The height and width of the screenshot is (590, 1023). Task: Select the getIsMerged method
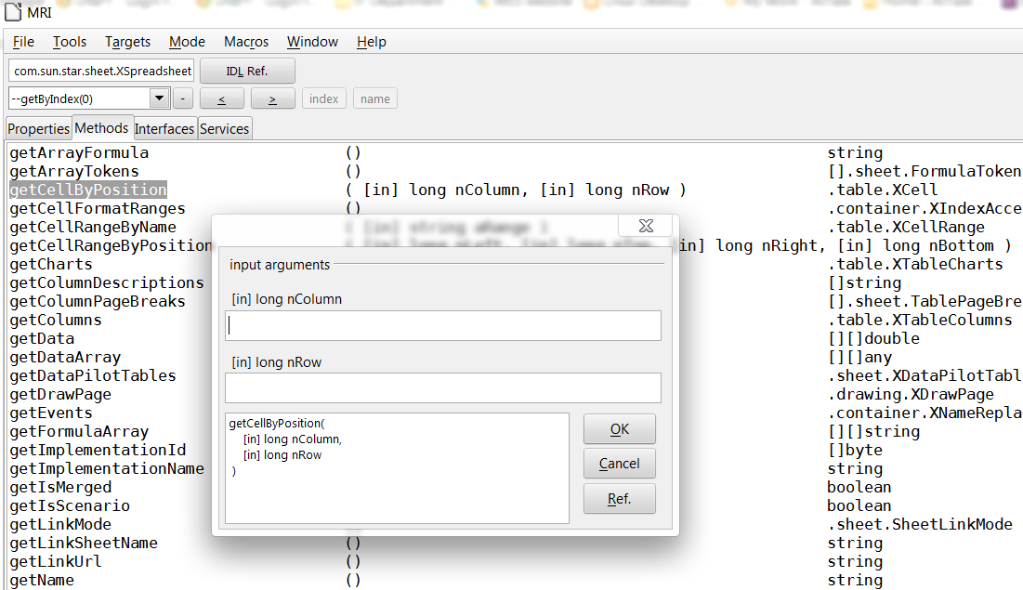(60, 488)
